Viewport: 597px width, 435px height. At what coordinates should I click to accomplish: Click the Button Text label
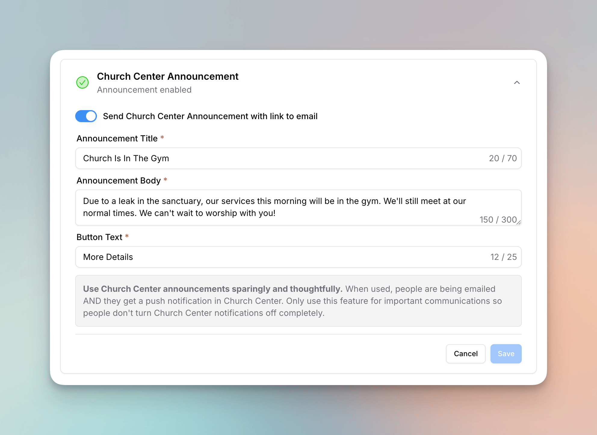pyautogui.click(x=99, y=237)
